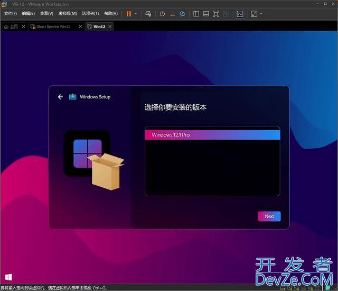Click the Windows logo at the bottom left

coord(8,277)
